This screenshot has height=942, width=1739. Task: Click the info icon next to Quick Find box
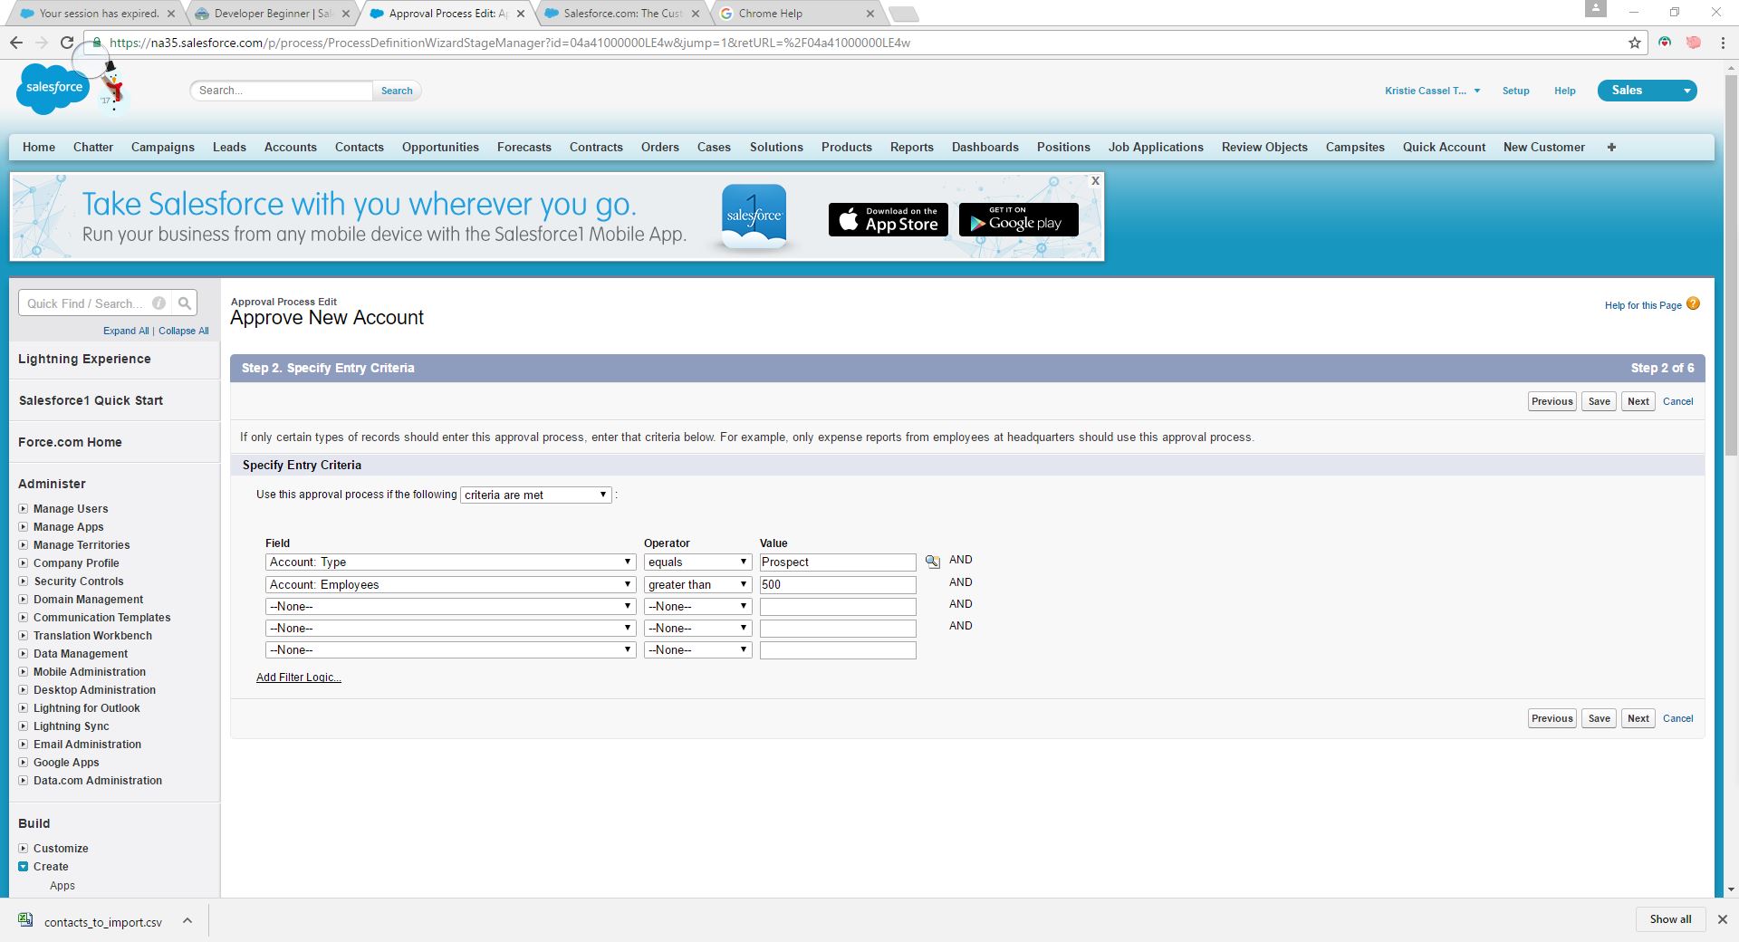(159, 303)
